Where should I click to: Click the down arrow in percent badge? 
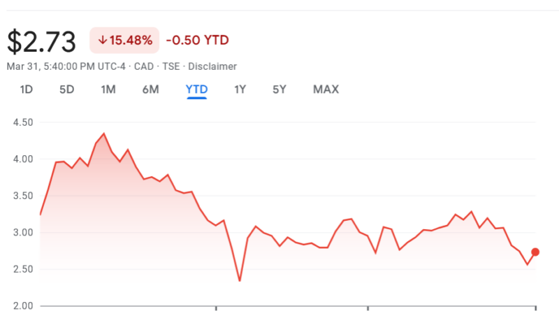coord(102,41)
